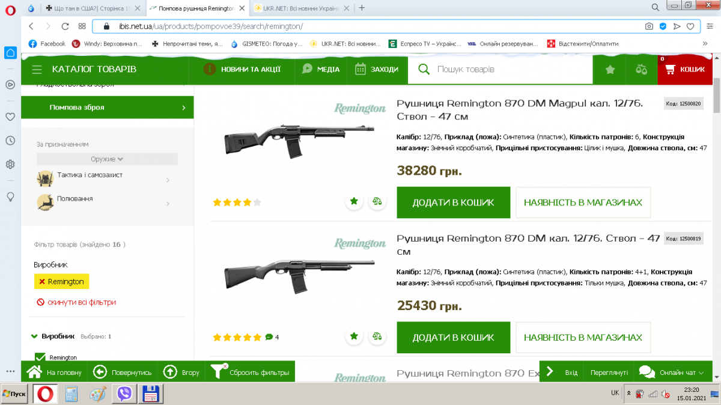Open the GISMETEO bookmark

[266, 44]
